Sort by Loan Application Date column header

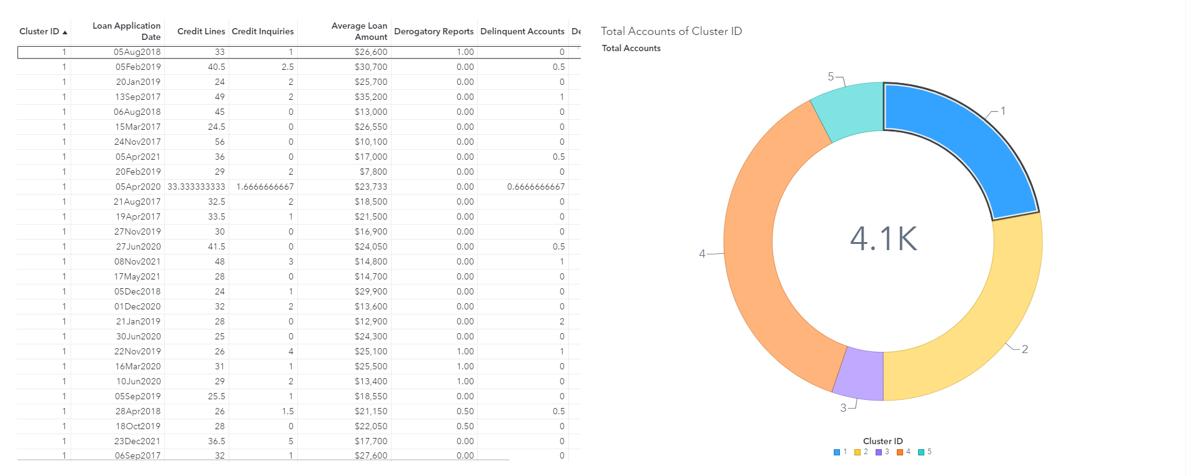click(126, 31)
